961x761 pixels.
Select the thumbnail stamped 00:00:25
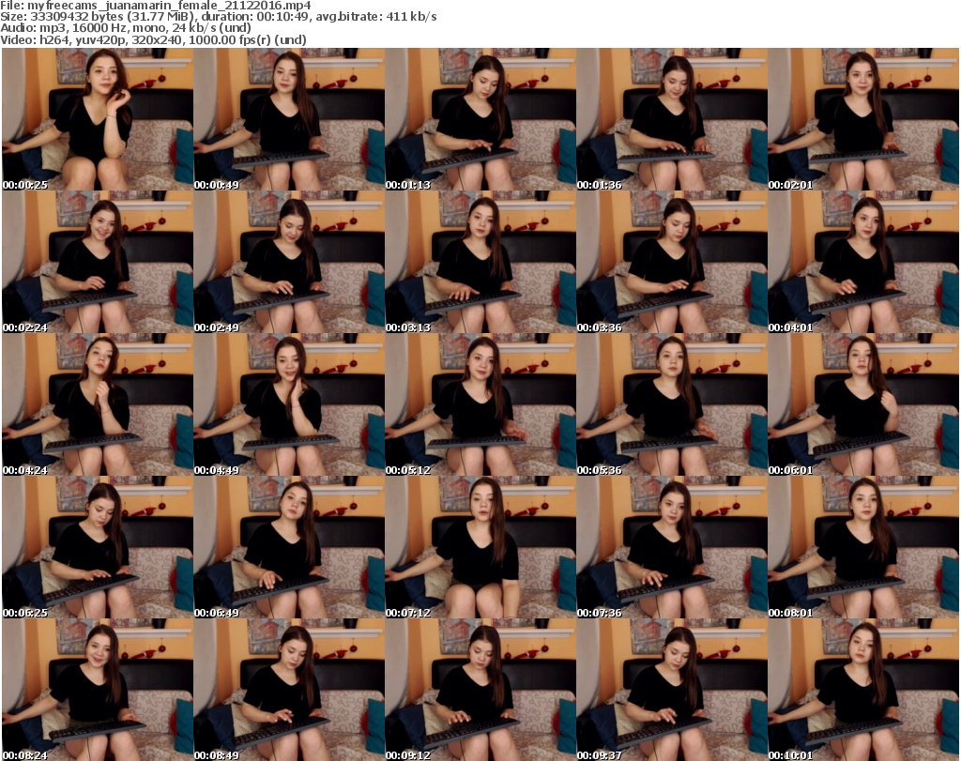[x=98, y=119]
